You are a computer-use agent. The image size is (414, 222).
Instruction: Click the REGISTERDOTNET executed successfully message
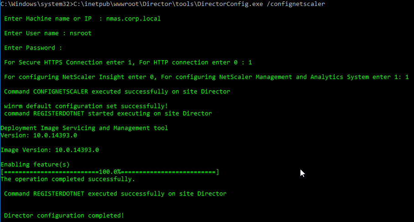[x=115, y=193]
